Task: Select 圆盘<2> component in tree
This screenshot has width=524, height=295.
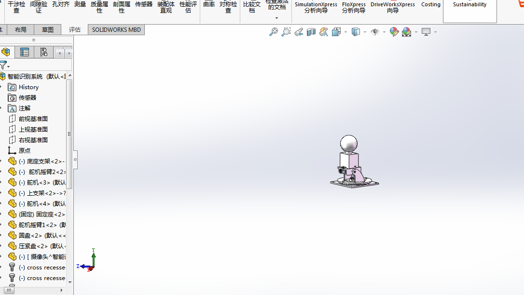Action: (36, 236)
